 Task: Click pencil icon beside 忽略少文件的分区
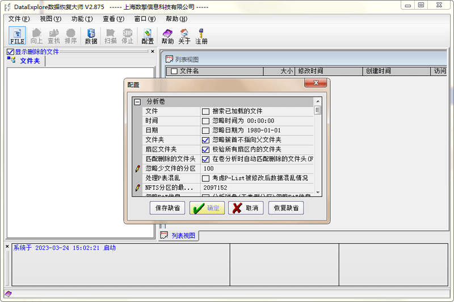(138, 168)
